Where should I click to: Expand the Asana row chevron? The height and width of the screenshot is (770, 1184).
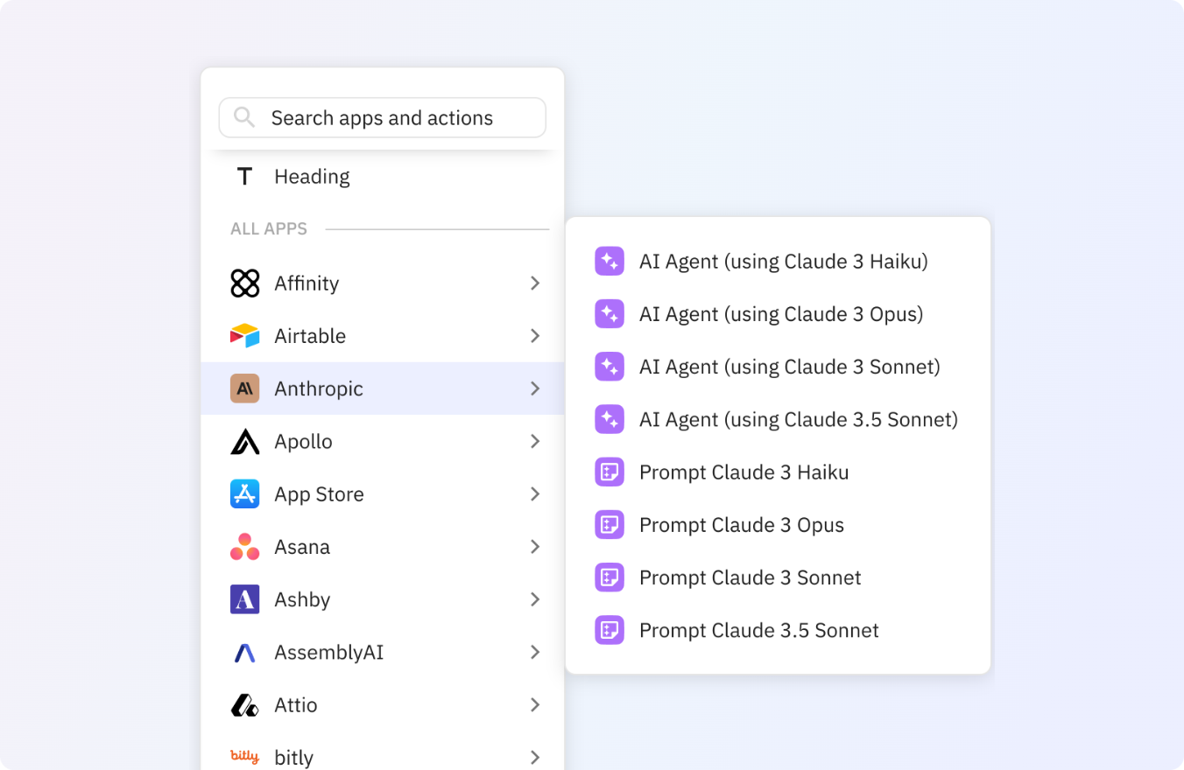[535, 547]
